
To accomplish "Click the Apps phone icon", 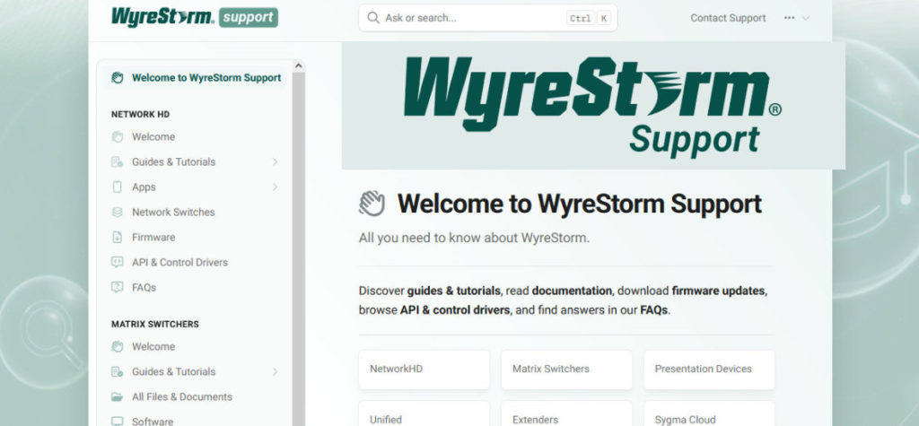I will 118,187.
